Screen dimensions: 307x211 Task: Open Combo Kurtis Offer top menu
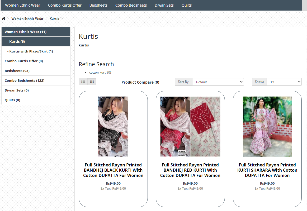pos(65,5)
